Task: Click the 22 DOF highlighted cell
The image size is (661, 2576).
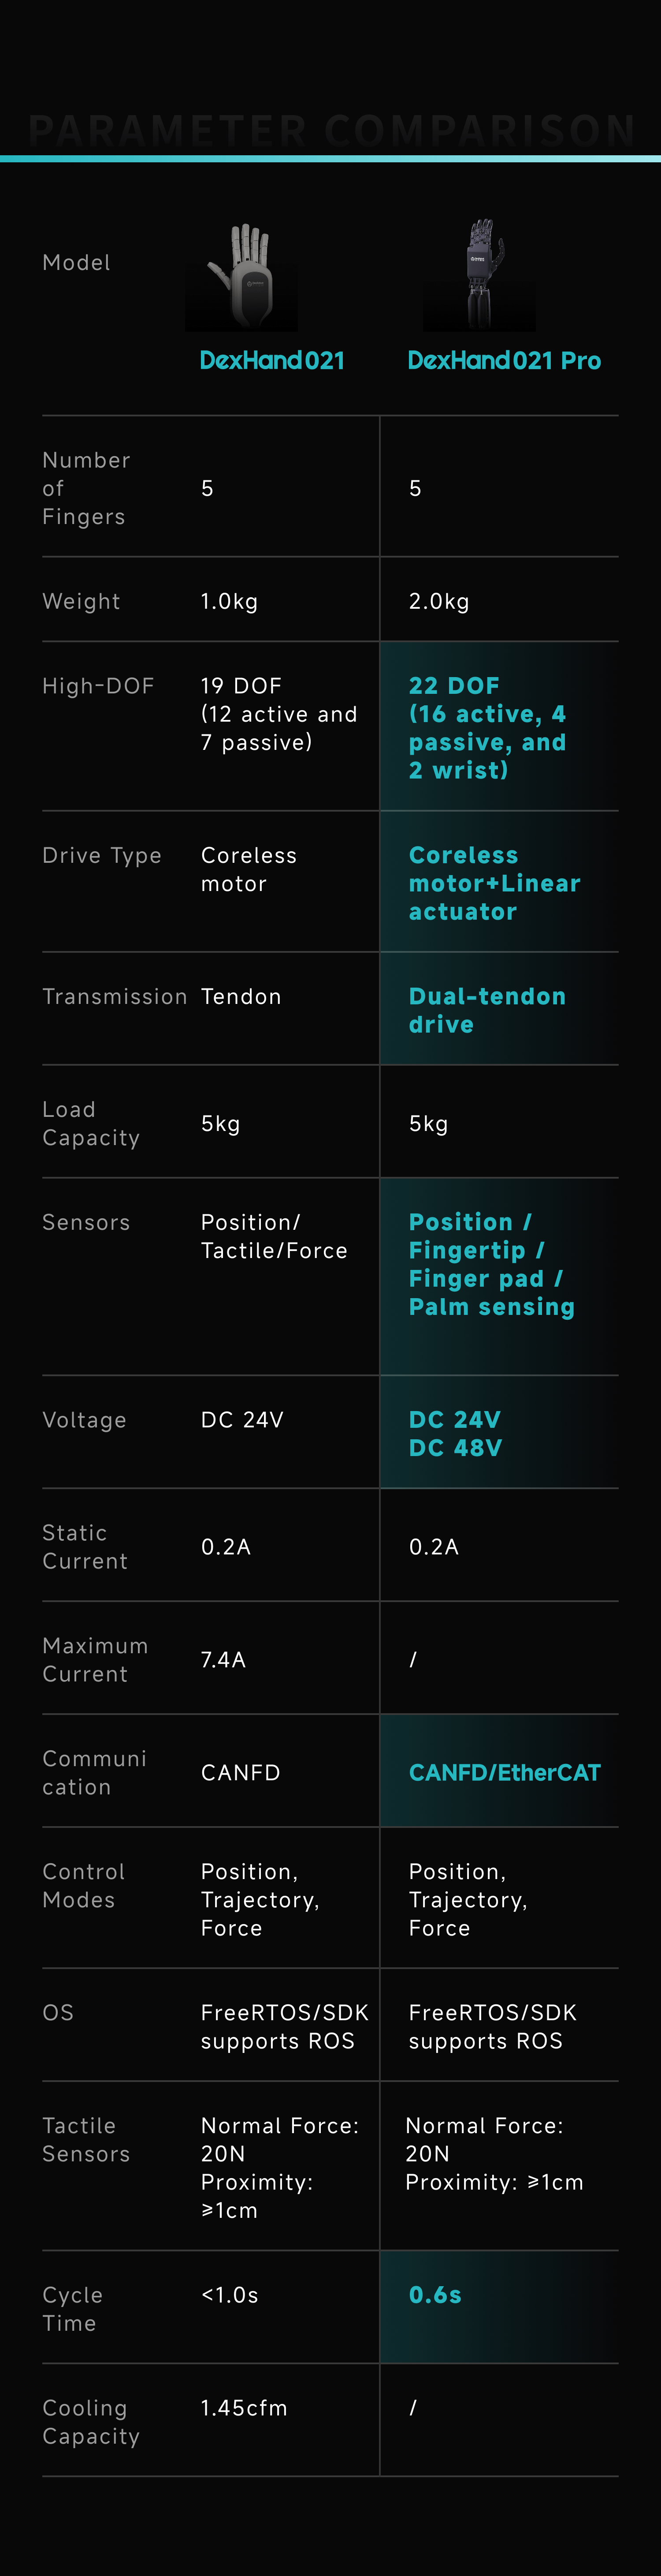Action: pos(499,727)
